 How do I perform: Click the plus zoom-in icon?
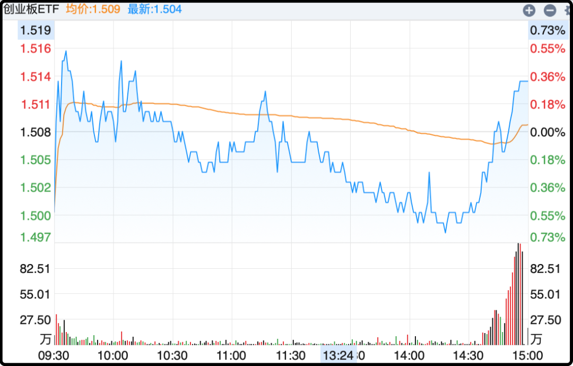click(x=529, y=10)
